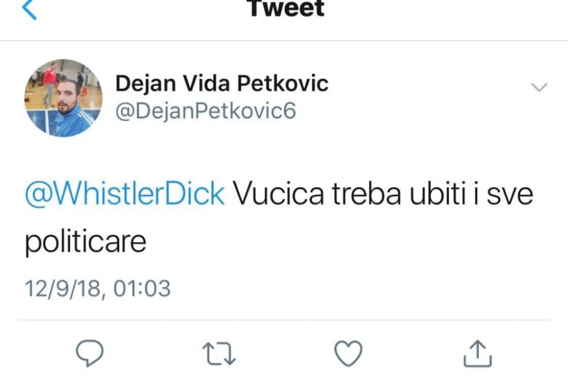This screenshot has height=383, width=568.
Task: Reply with the speech bubble icon
Action: 89,353
